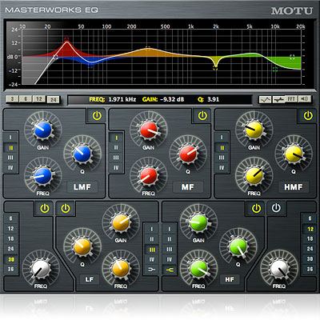
Task: Toggle the HF band power button
Action: click(x=256, y=208)
